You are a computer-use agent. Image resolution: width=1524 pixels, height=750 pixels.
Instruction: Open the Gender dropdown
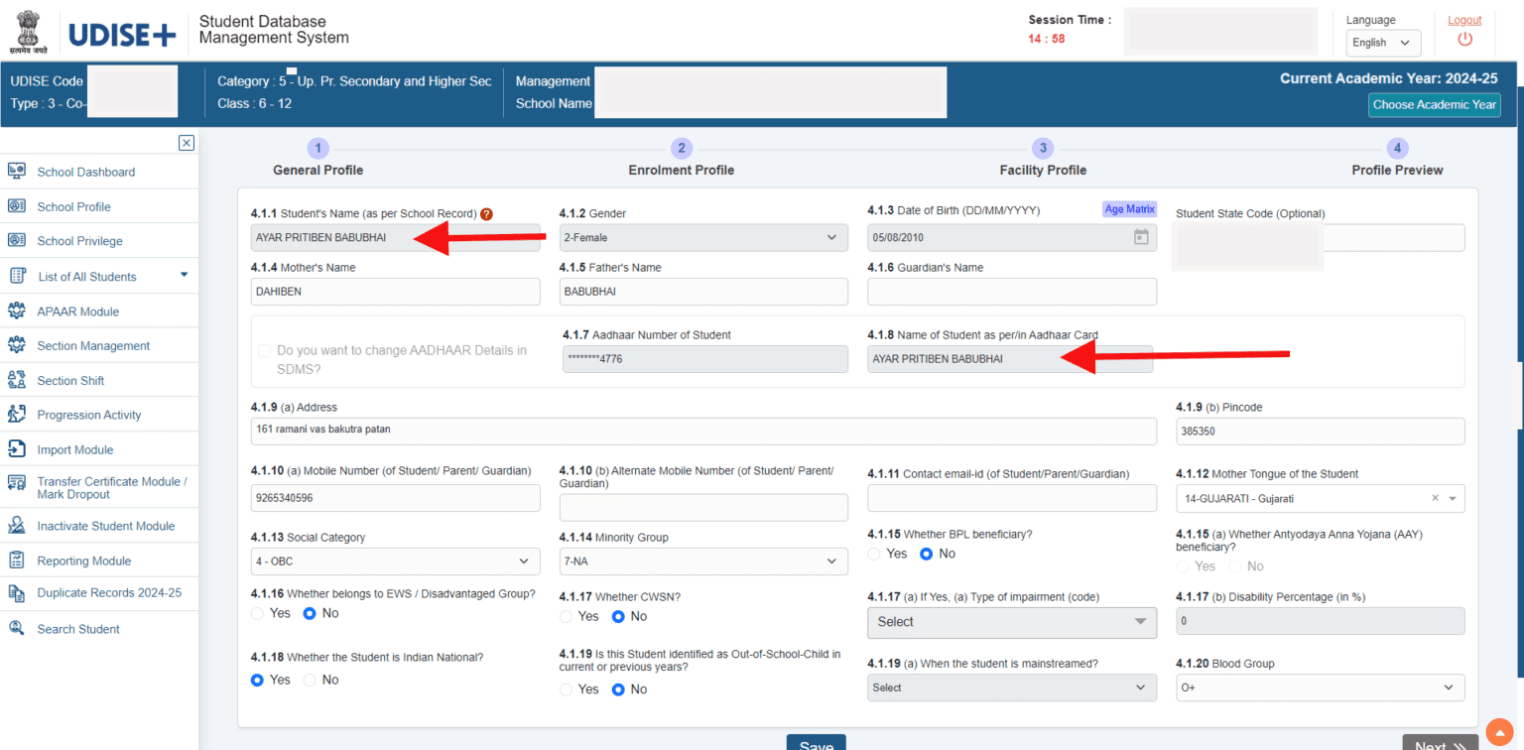coord(703,237)
